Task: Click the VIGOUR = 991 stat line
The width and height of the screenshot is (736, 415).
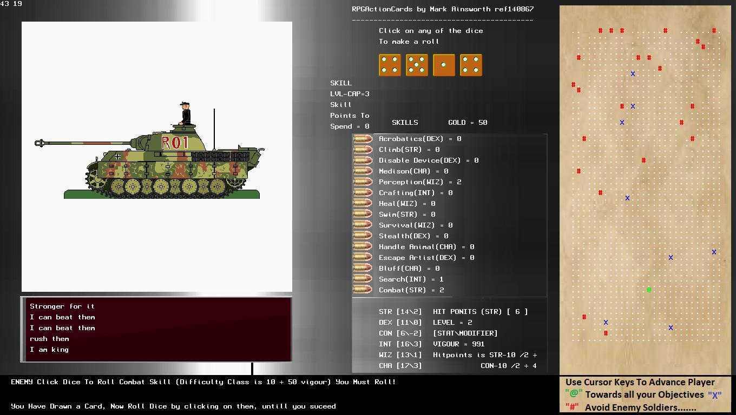Action: (x=459, y=344)
